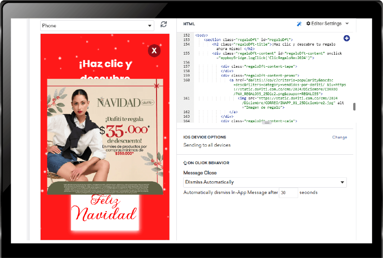Screen dimensions: 383x258
Task: Open the Dismiss Automatically dropdown
Action: (265, 182)
